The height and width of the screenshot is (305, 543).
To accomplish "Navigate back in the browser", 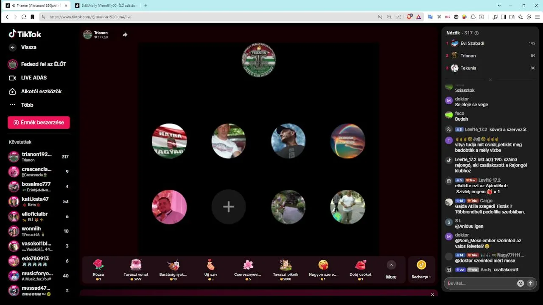I will [x=7, y=17].
